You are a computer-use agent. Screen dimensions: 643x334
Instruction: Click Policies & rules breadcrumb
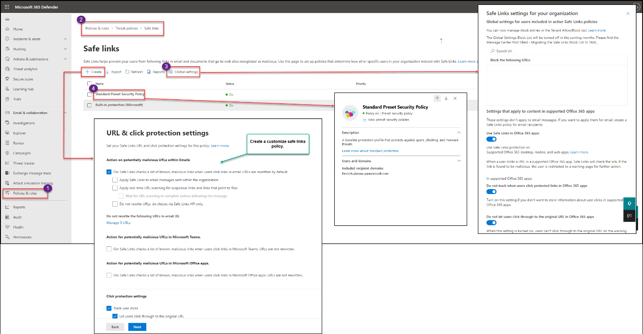point(97,28)
